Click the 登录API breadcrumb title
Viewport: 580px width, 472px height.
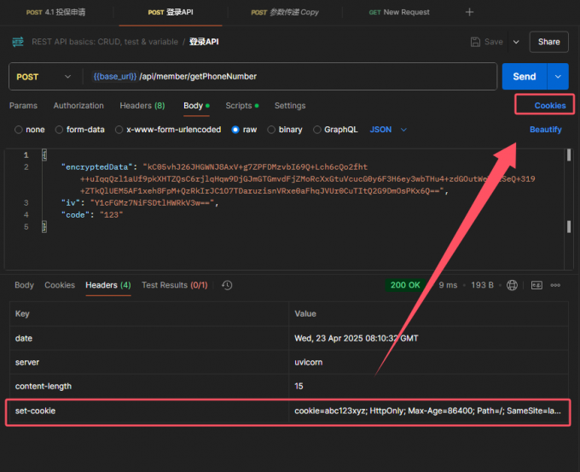204,42
